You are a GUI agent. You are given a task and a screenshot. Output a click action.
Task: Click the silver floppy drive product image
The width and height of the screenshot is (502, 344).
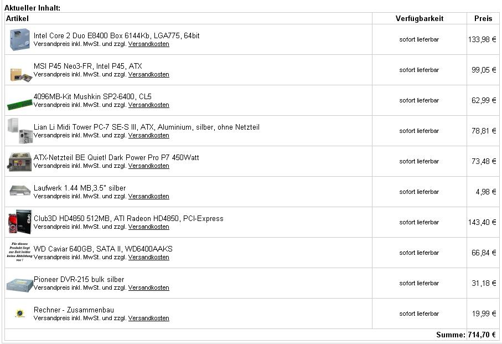pyautogui.click(x=20, y=190)
